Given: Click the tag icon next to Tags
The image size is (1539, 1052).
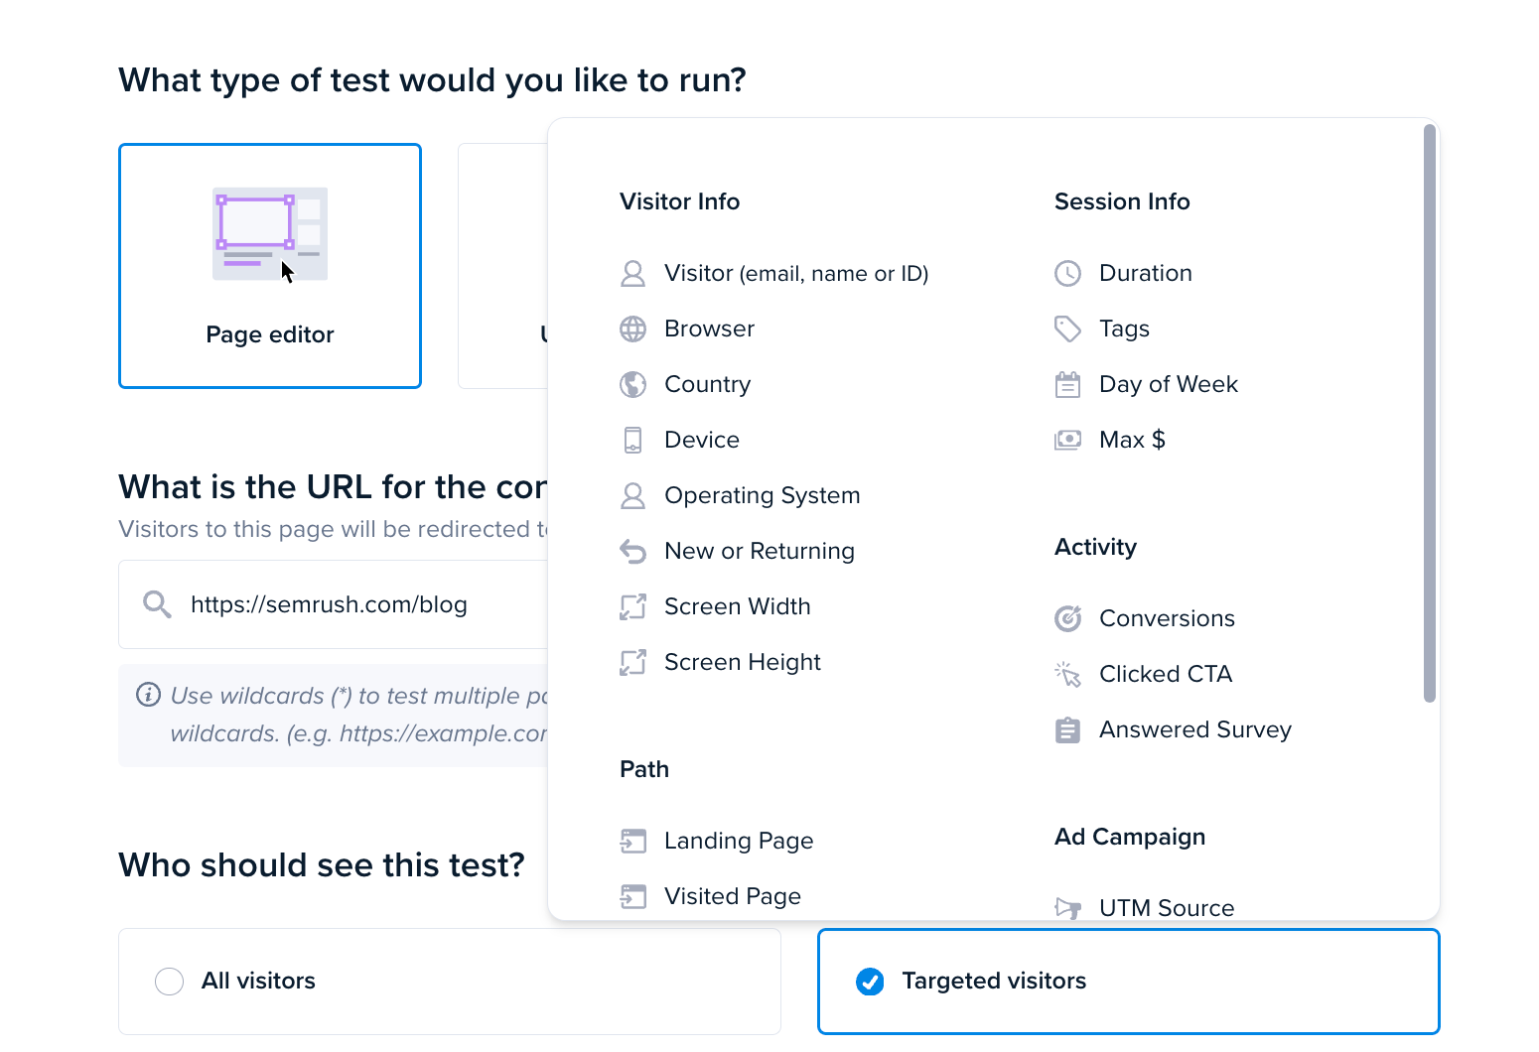Looking at the screenshot, I should tap(1067, 329).
